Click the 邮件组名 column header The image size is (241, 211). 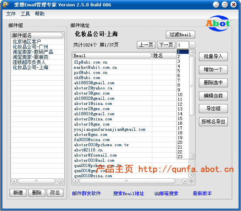pos(37,35)
